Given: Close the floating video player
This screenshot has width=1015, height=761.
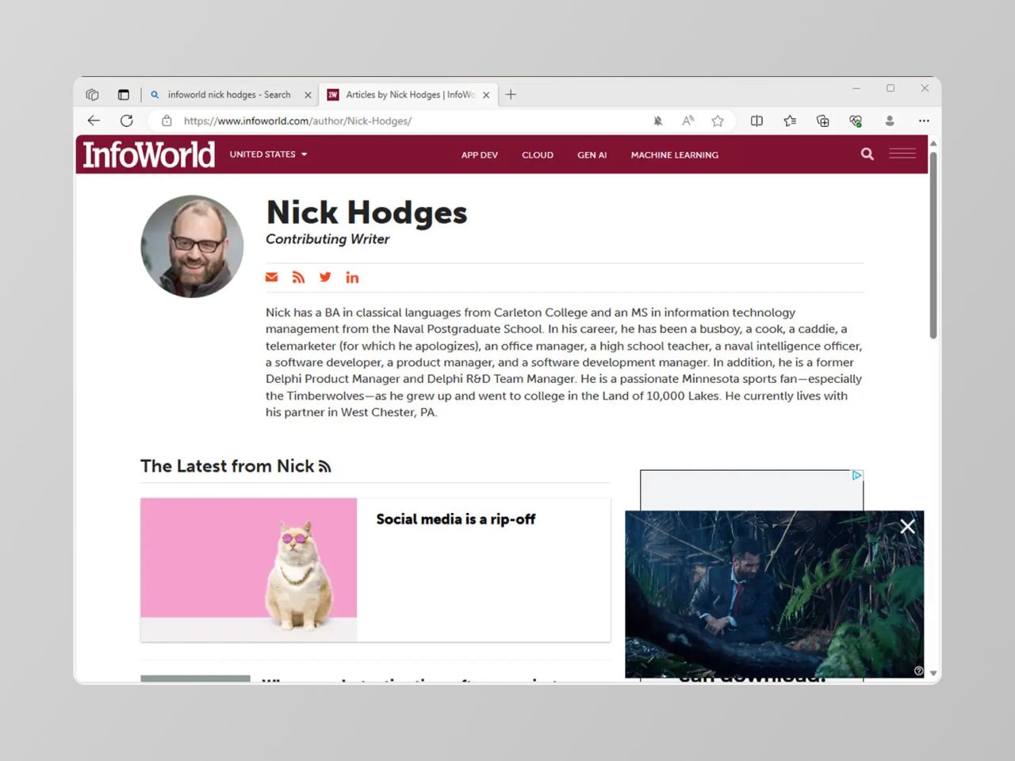Looking at the screenshot, I should coord(907,526).
